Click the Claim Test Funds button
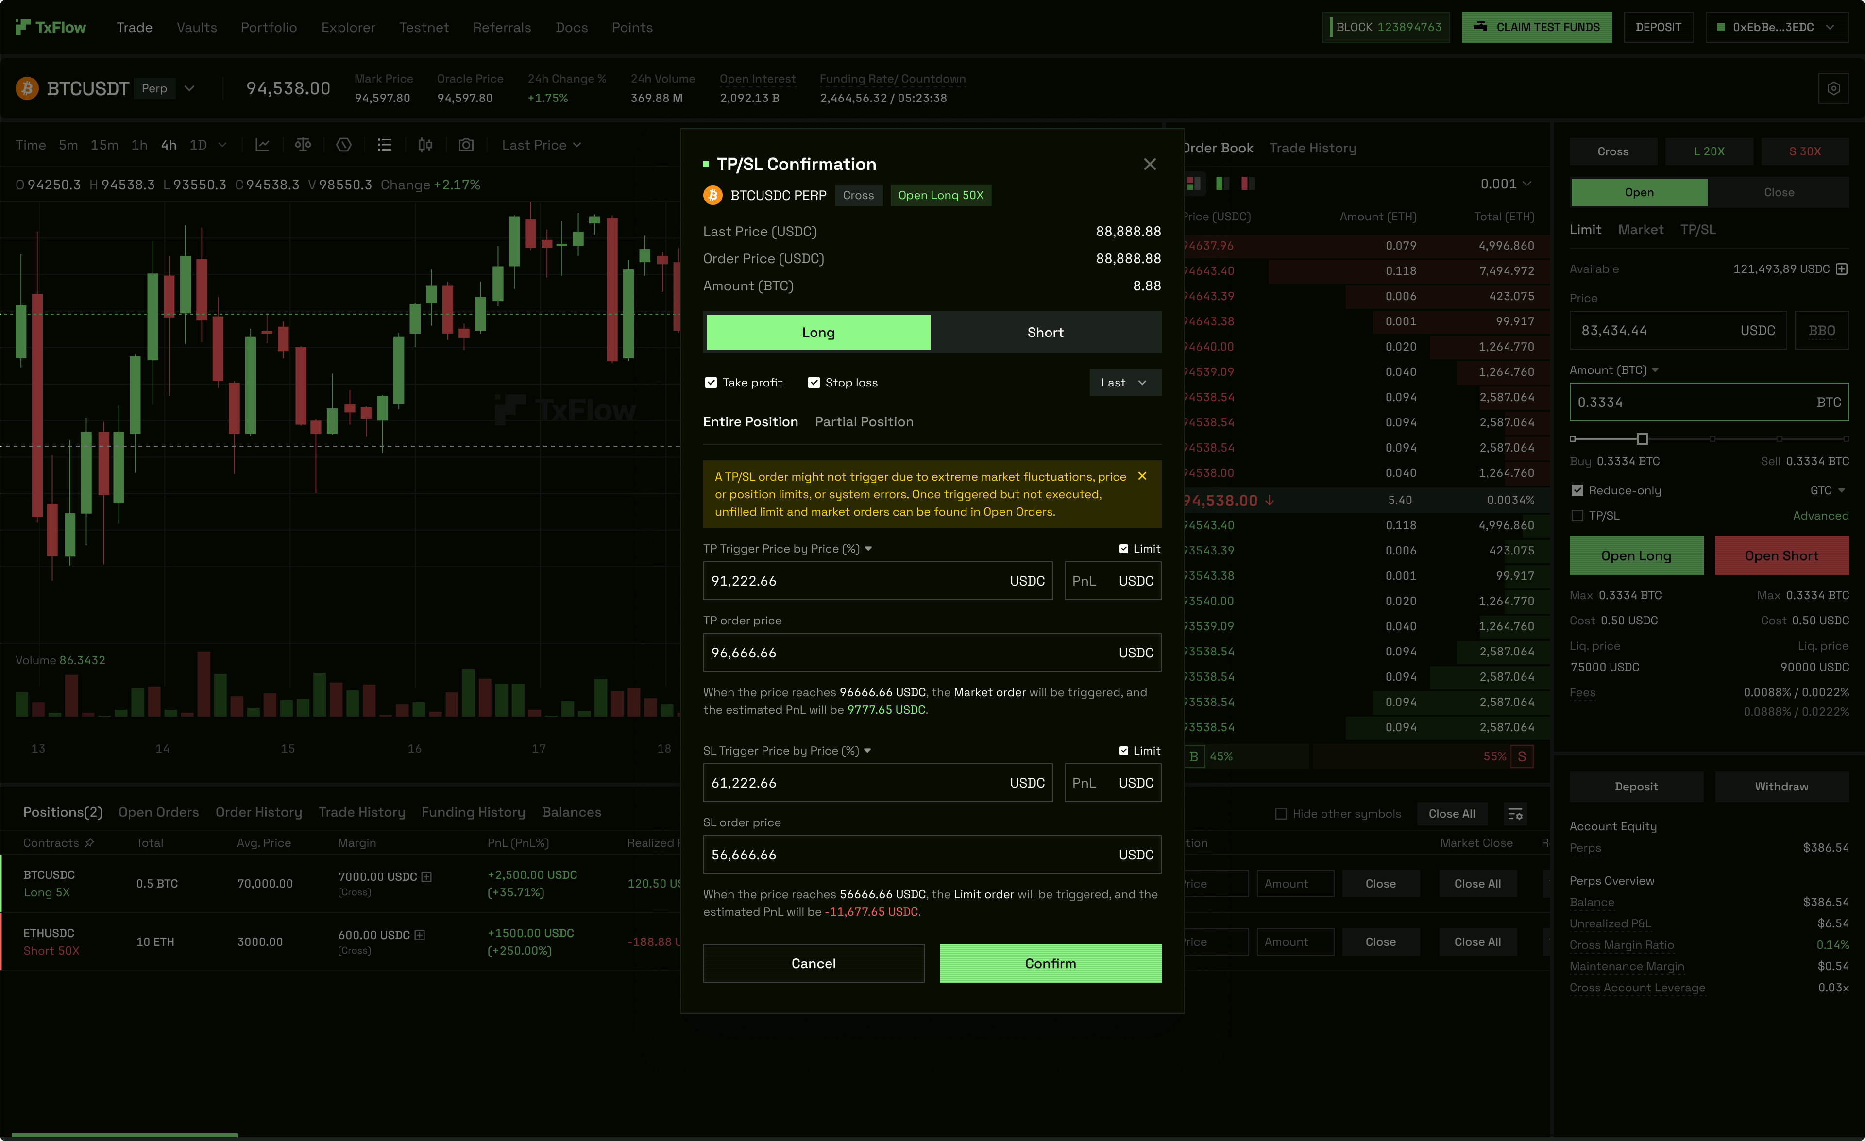The image size is (1865, 1141). [1537, 27]
